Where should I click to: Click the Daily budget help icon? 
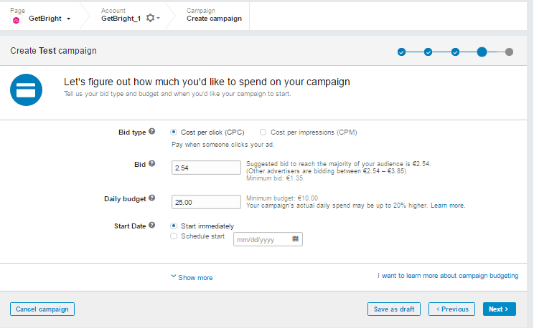[x=151, y=198]
